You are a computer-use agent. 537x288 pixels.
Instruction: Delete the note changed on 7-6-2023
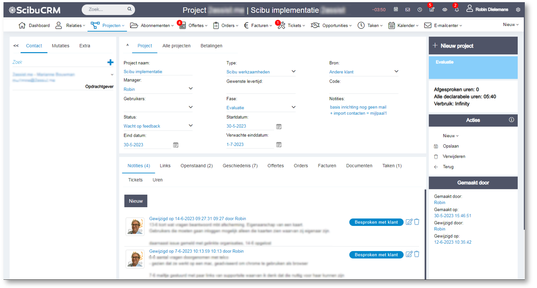click(416, 255)
